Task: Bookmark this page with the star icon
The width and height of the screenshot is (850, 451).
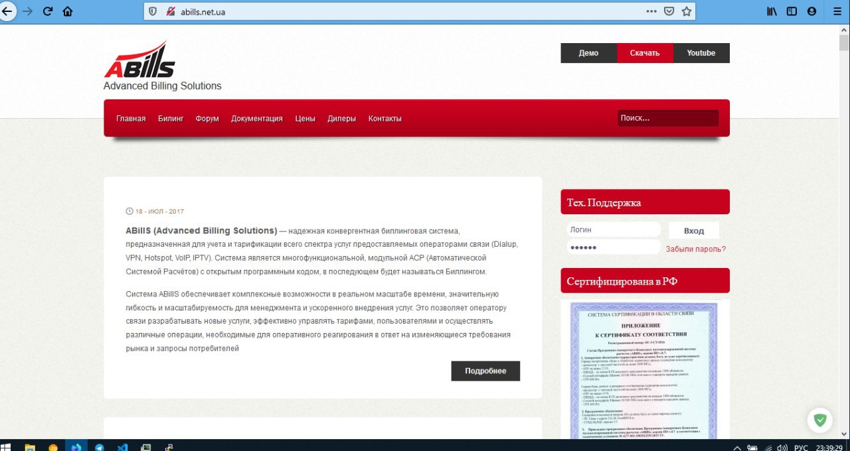Action: pyautogui.click(x=687, y=11)
